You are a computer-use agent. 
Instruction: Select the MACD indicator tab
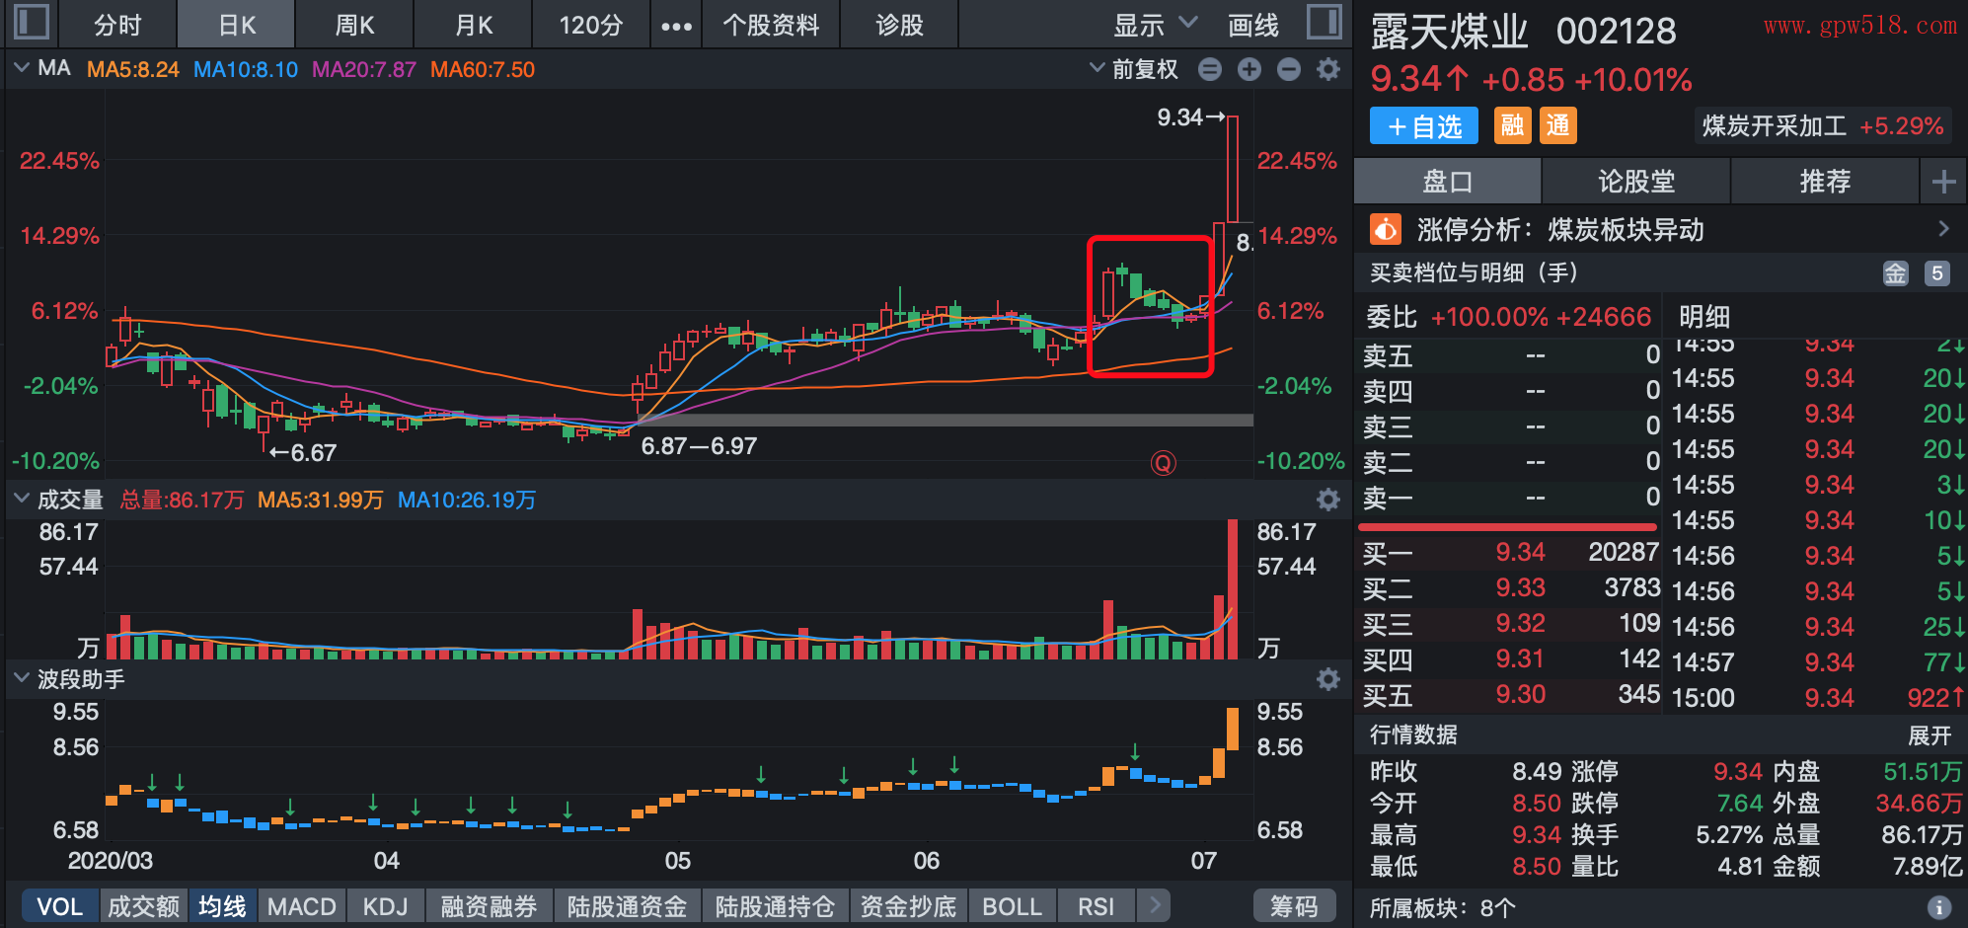(x=301, y=906)
